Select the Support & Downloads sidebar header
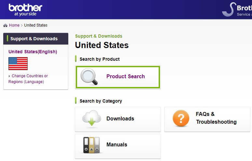252x161 pixels. point(36,39)
